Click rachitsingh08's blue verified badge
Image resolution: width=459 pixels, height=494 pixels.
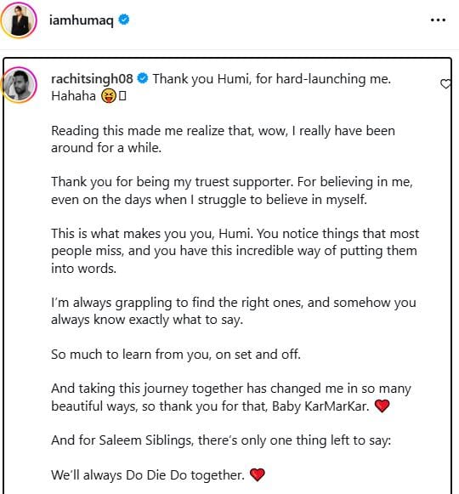tap(143, 78)
